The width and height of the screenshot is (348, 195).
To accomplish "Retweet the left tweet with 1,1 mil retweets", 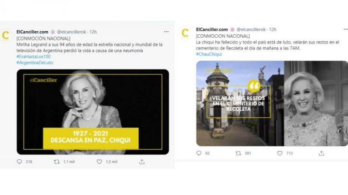I will click(57, 162).
